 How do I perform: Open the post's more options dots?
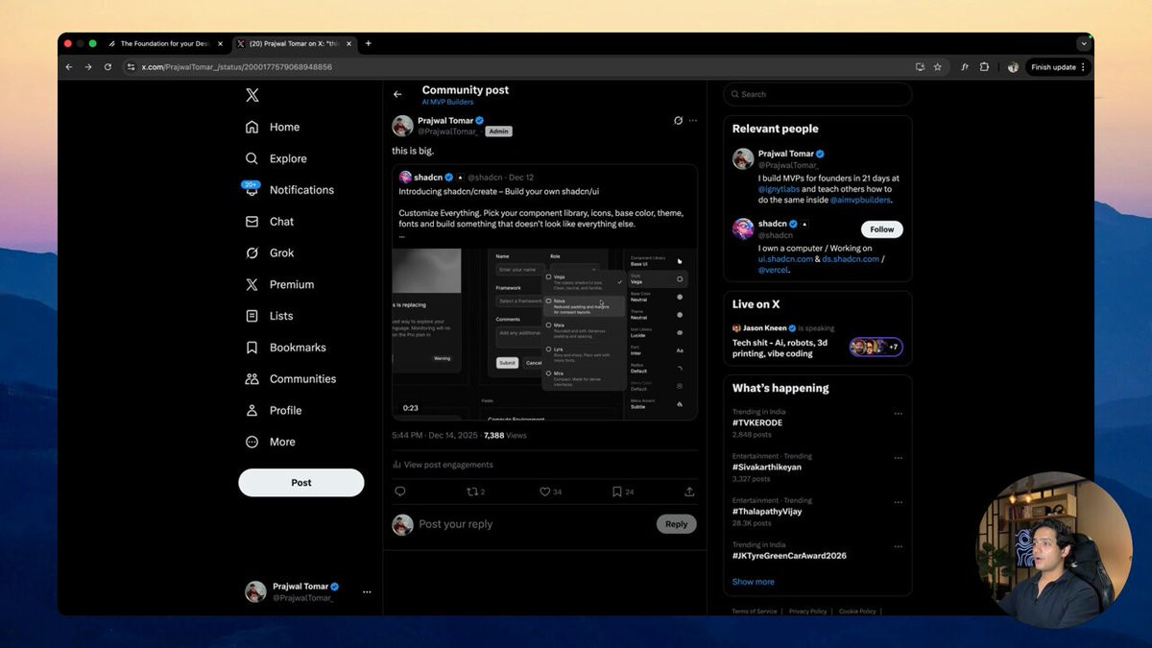[x=693, y=121]
